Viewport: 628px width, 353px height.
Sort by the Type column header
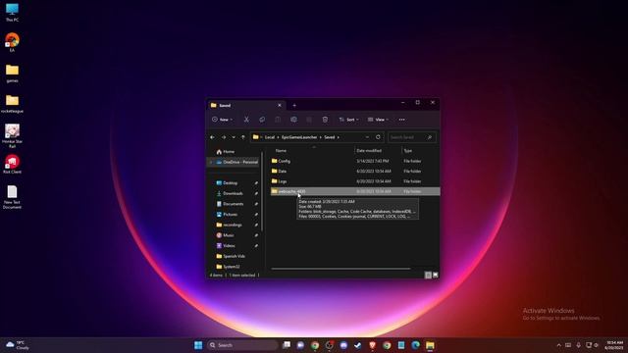[408, 150]
